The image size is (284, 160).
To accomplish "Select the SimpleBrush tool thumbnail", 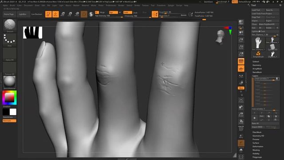I will 258,54.
